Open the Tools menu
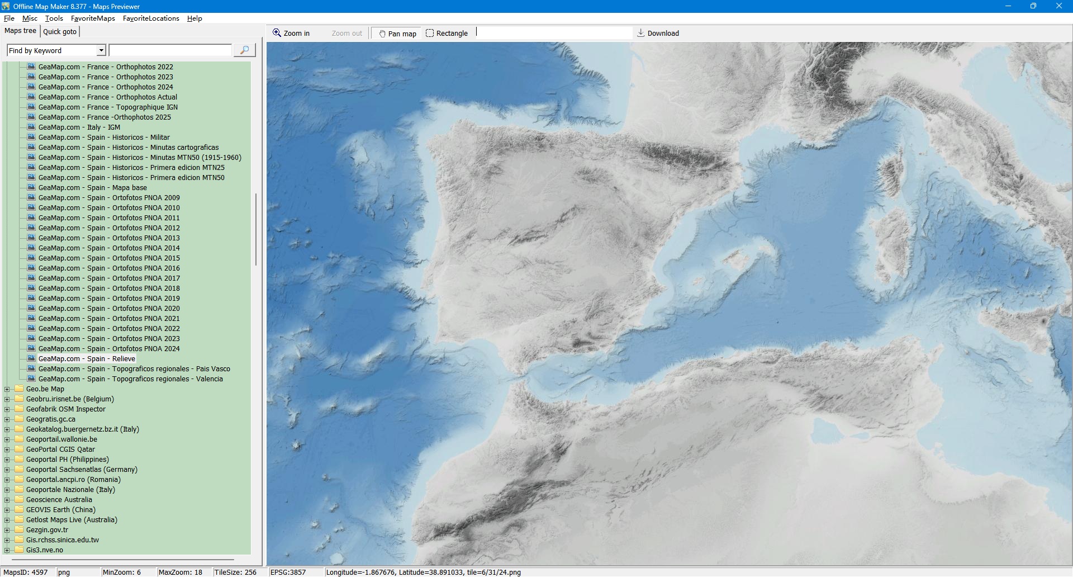Viewport: 1073px width, 577px height. pyautogui.click(x=54, y=18)
